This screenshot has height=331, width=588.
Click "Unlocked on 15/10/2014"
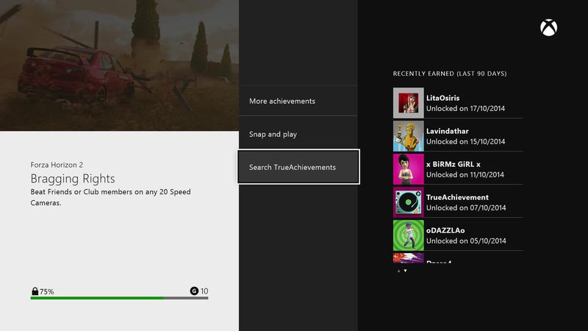click(x=466, y=141)
